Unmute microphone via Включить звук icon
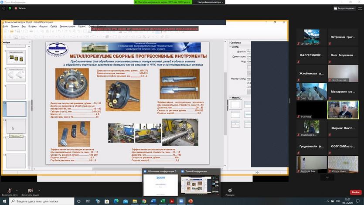Viewport: 364px width, 205px height. 10,191
